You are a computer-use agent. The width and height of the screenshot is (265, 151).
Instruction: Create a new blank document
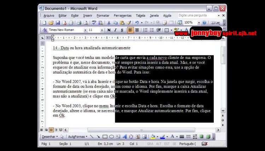45,23
